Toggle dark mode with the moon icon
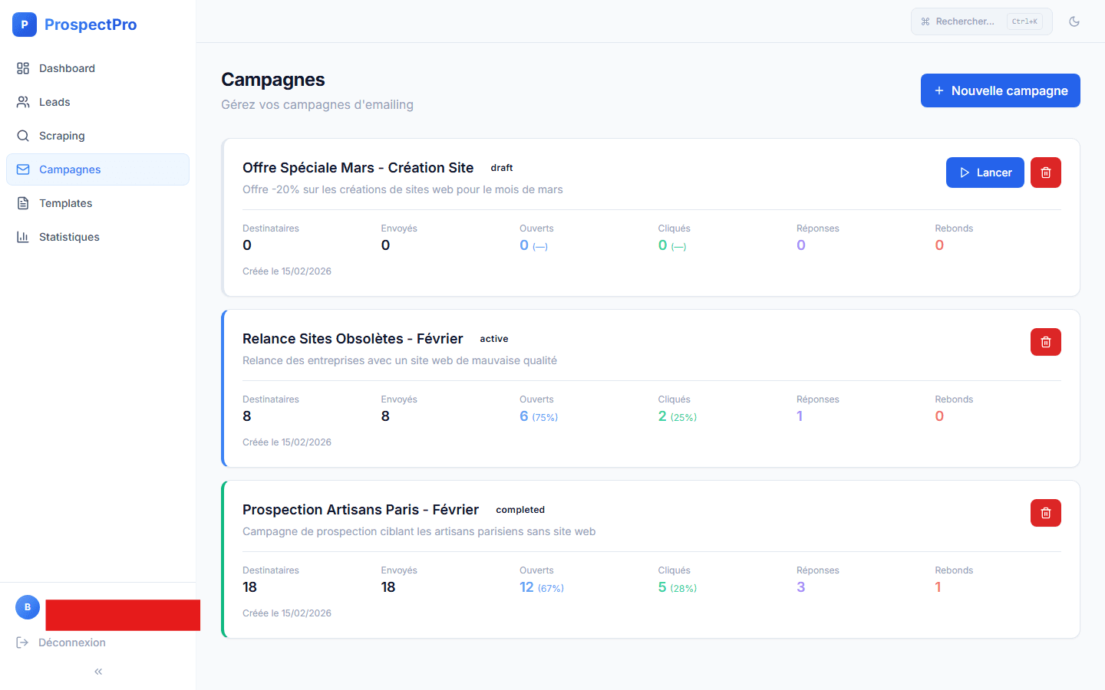This screenshot has width=1105, height=690. coord(1074,21)
